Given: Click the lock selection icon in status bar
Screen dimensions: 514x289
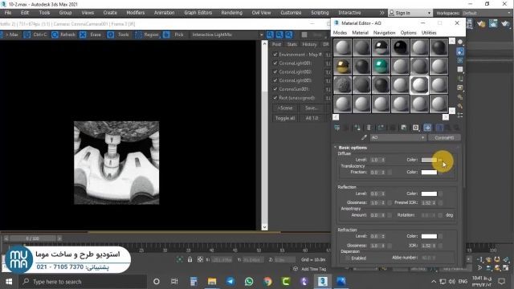Looking at the screenshot, I should tap(190, 259).
